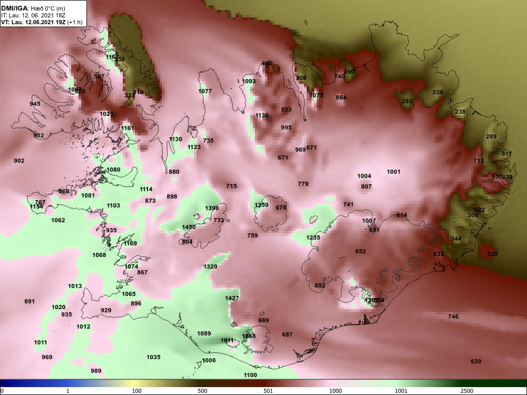Screen dimensions: 527x395
Task: Click map value 945
Action: [x=35, y=104]
